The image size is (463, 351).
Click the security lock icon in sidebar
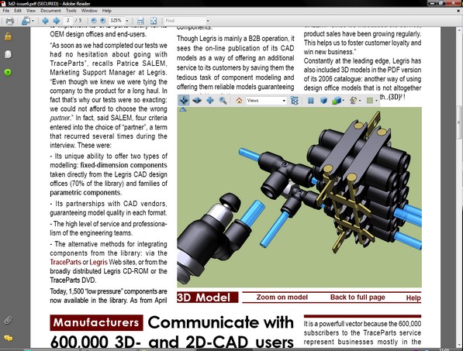point(8,36)
